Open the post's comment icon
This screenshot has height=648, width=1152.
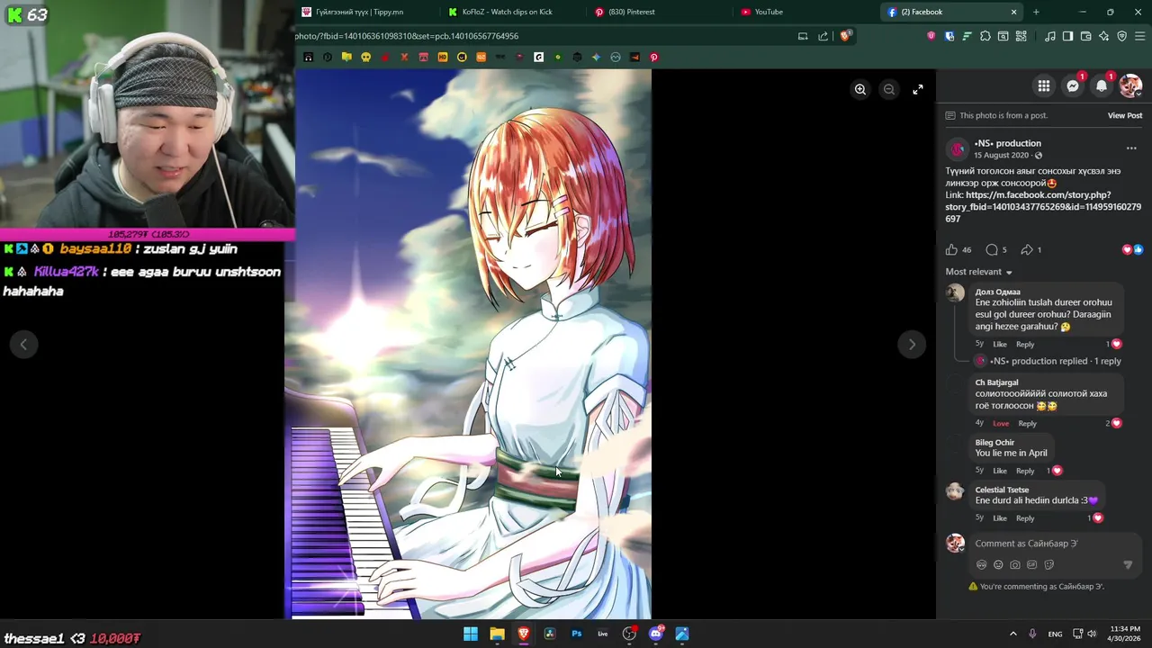tap(992, 249)
